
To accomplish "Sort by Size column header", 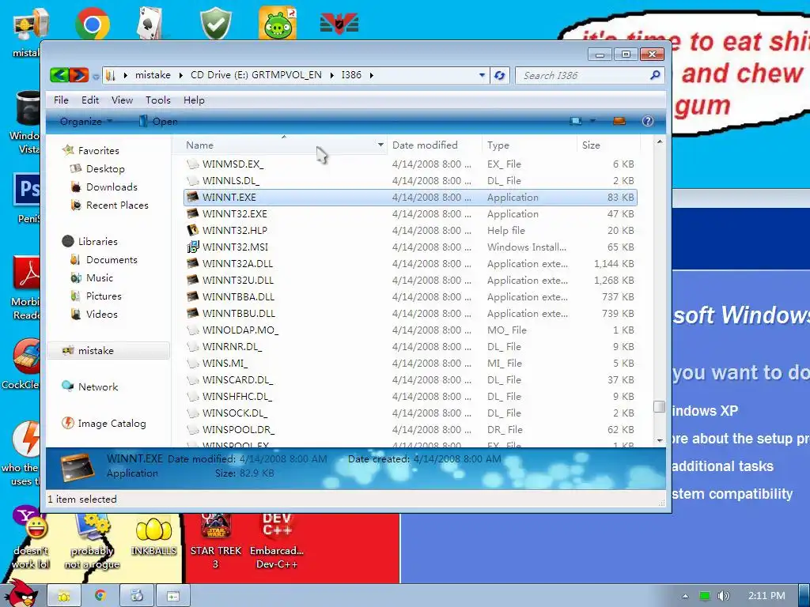I will tap(608, 145).
